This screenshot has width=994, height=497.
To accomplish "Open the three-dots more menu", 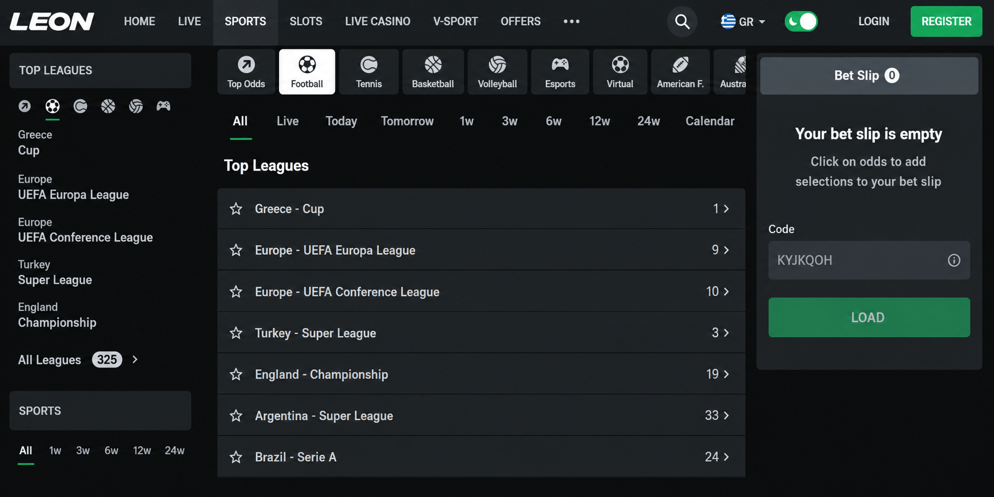I will (x=572, y=21).
